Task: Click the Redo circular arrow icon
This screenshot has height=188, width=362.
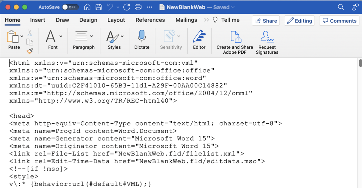Action: (127, 7)
